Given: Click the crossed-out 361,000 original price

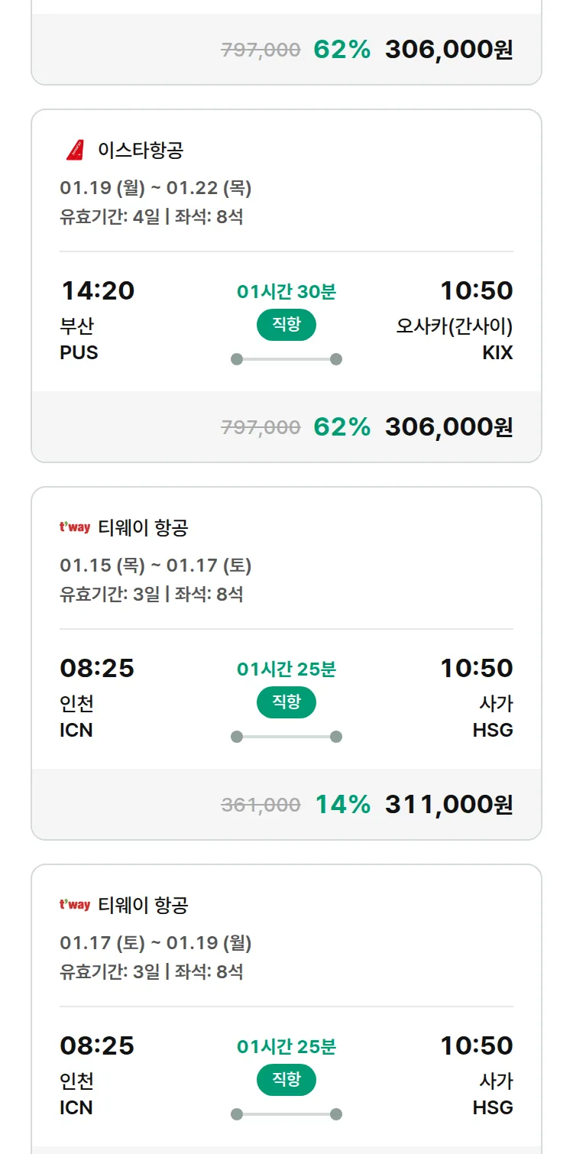Looking at the screenshot, I should (261, 805).
